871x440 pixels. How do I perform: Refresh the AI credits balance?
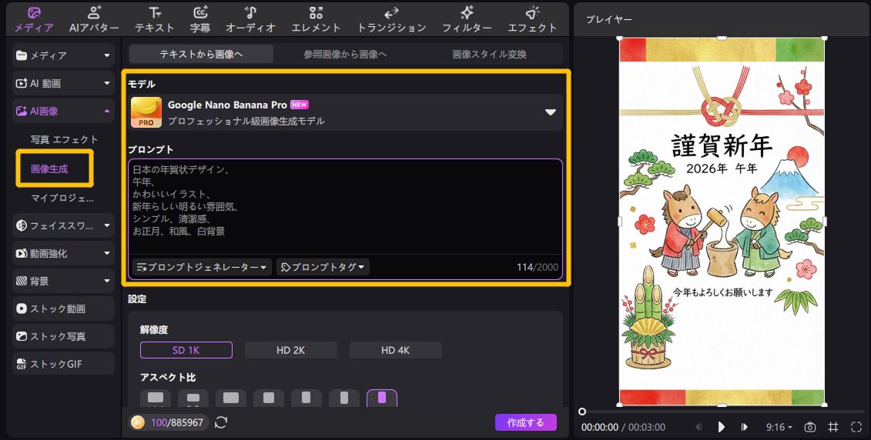221,422
